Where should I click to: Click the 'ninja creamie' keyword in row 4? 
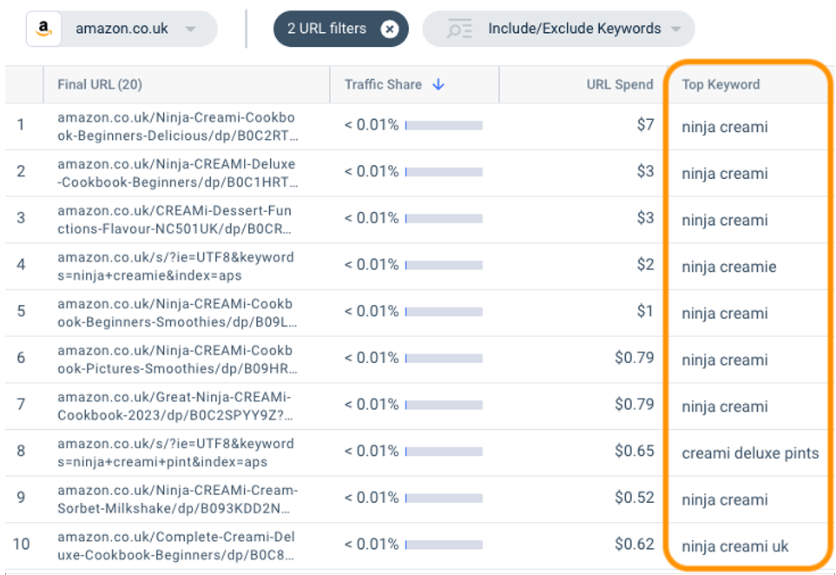click(x=728, y=267)
